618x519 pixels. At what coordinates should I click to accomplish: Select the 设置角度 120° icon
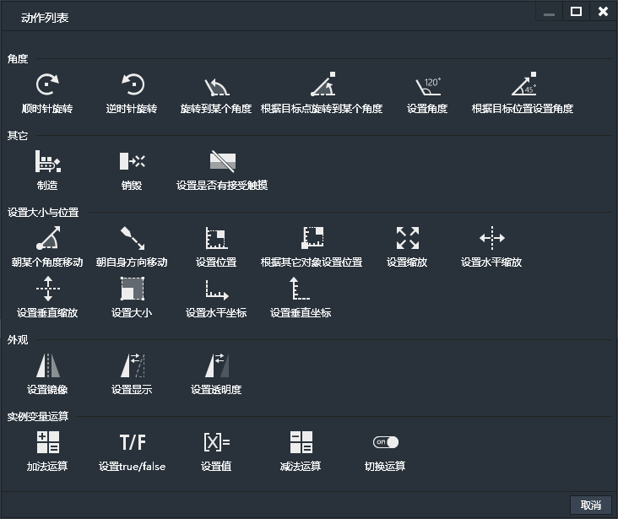427,85
